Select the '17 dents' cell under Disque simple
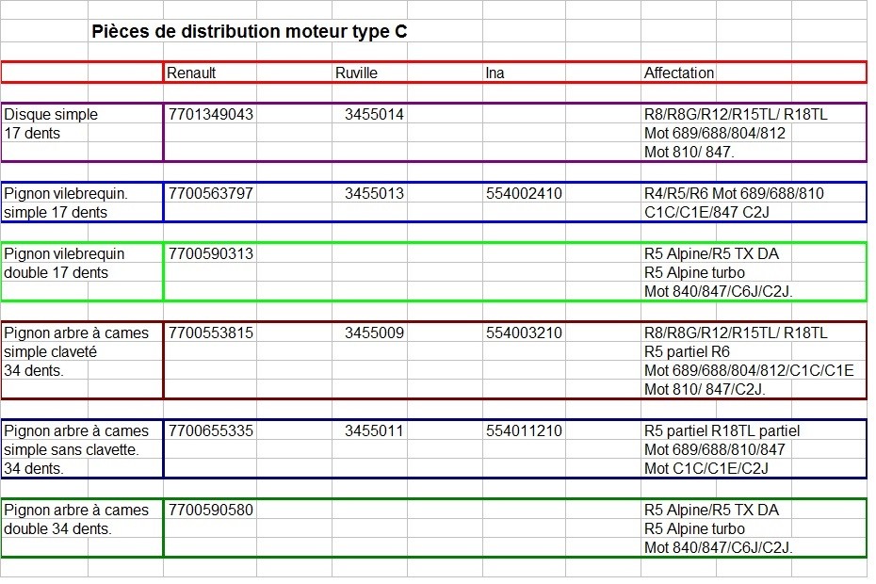 pos(32,134)
